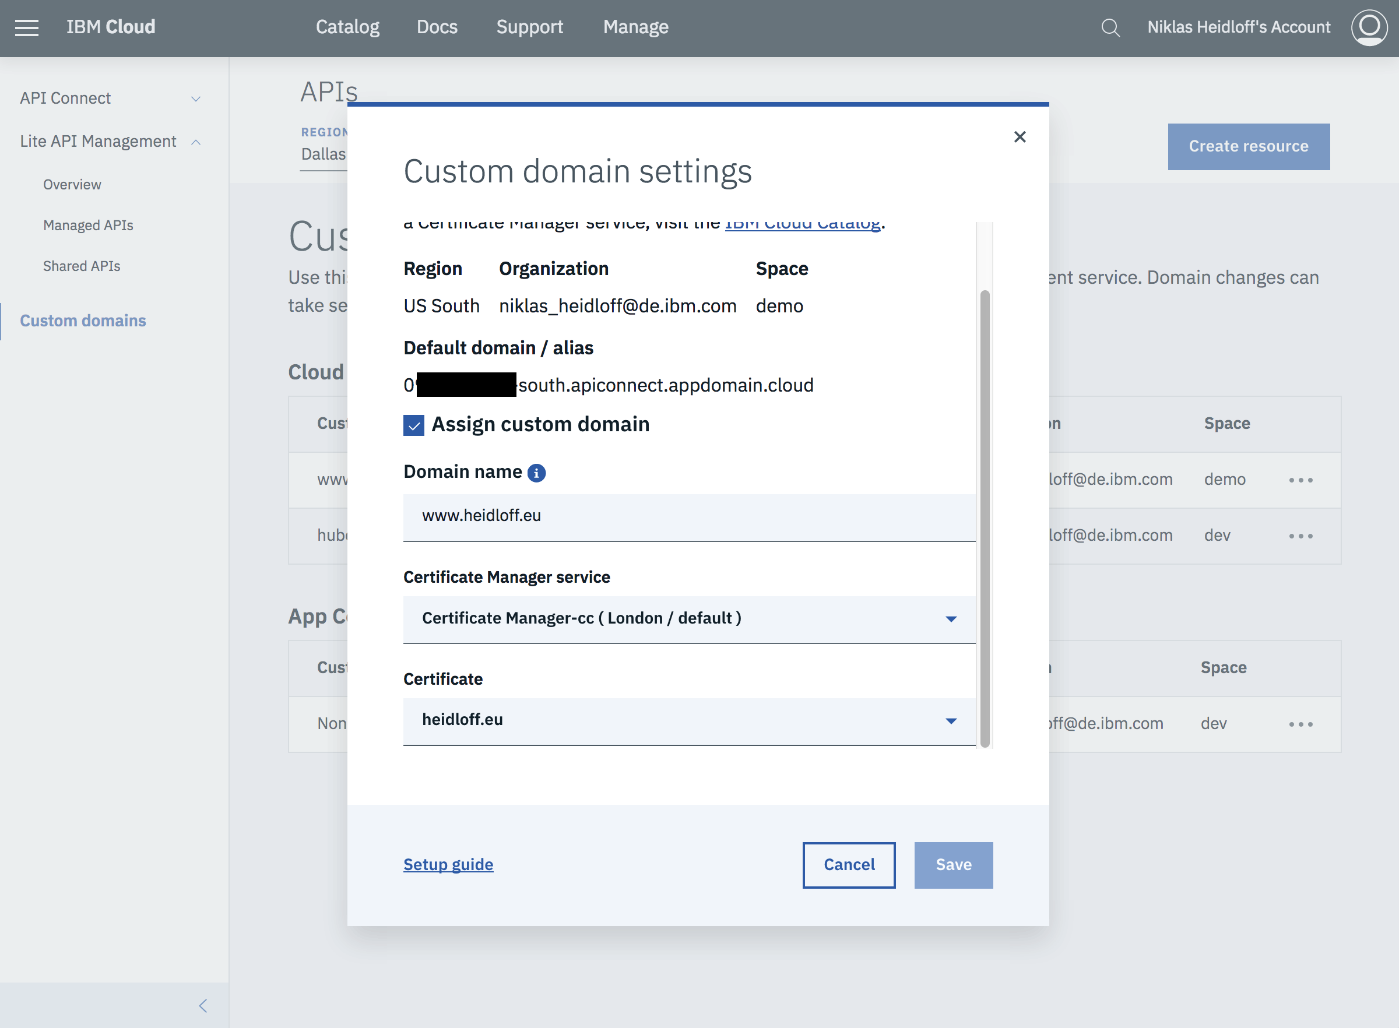This screenshot has height=1028, width=1399.
Task: Close the Custom domain settings dialog
Action: (x=1020, y=137)
